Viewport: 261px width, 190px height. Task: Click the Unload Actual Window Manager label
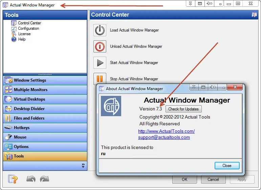click(136, 46)
